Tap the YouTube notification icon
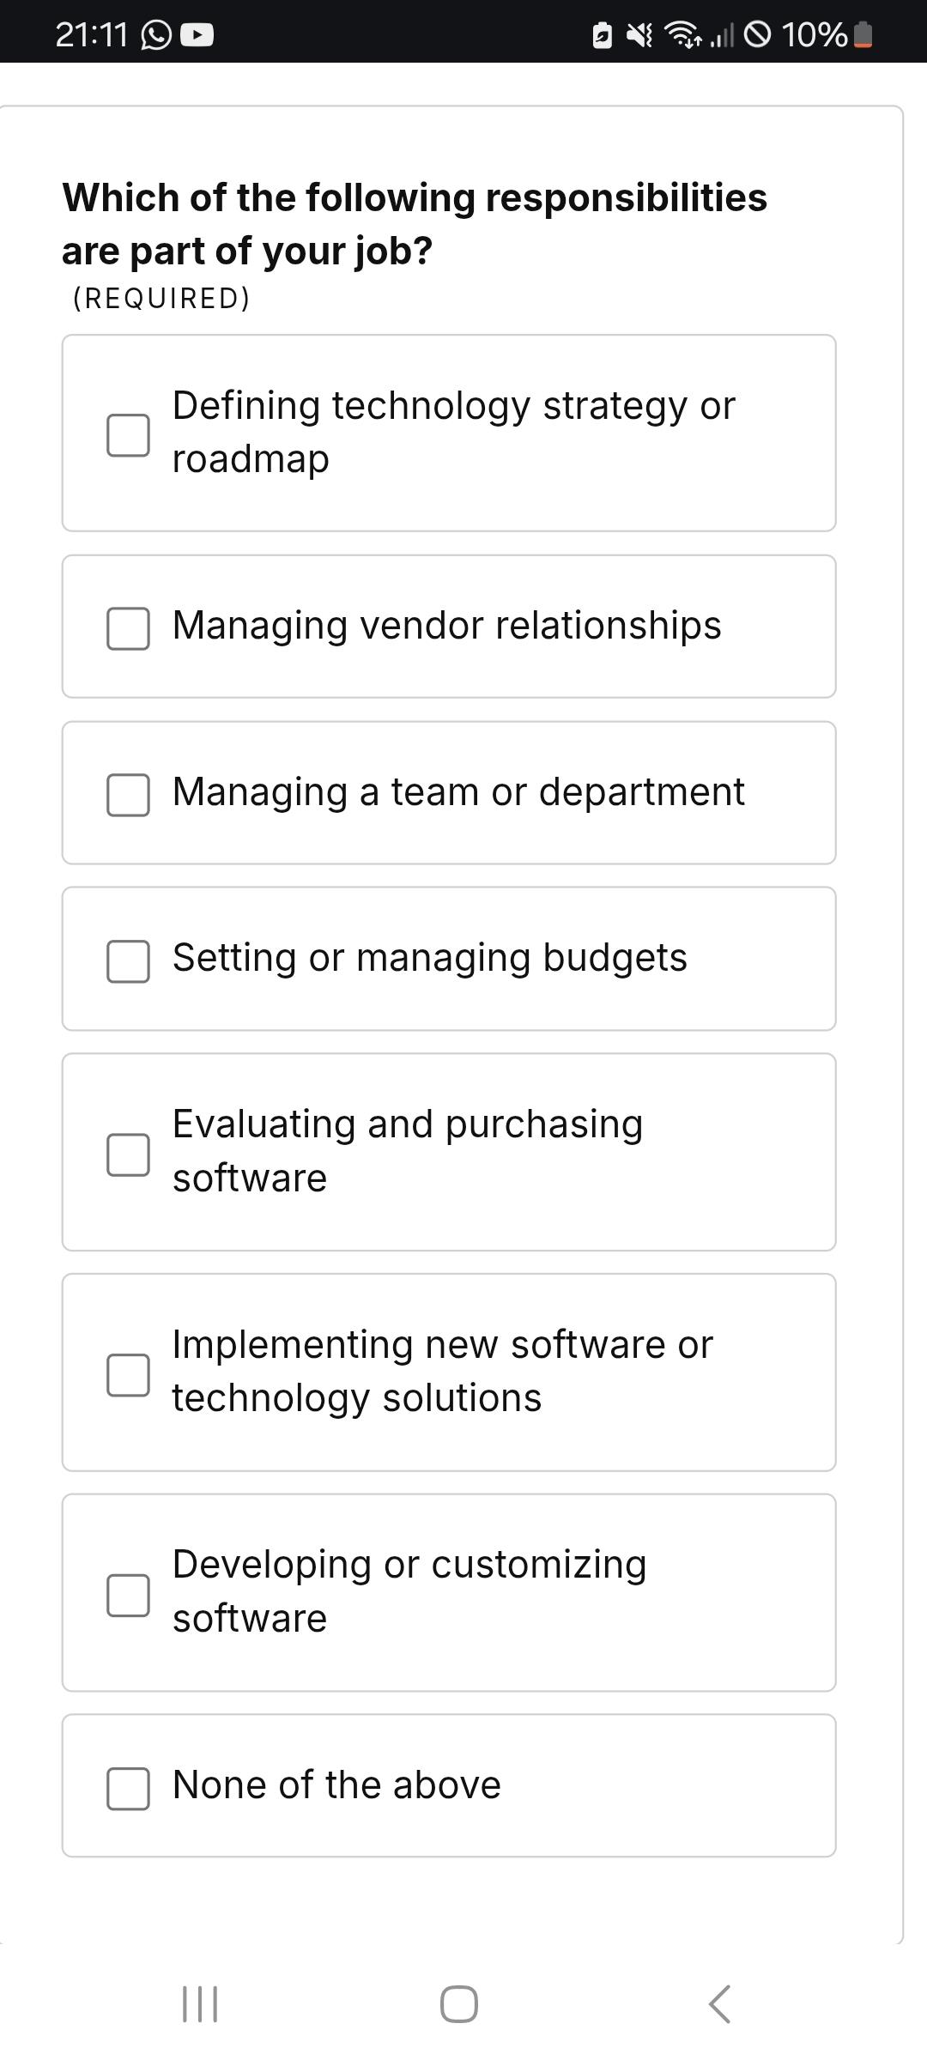 coord(197,35)
